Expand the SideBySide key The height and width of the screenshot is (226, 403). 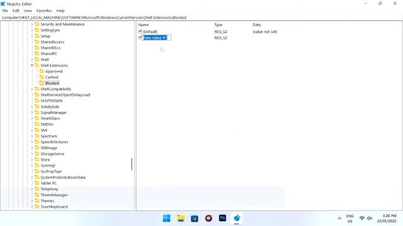coord(32,107)
